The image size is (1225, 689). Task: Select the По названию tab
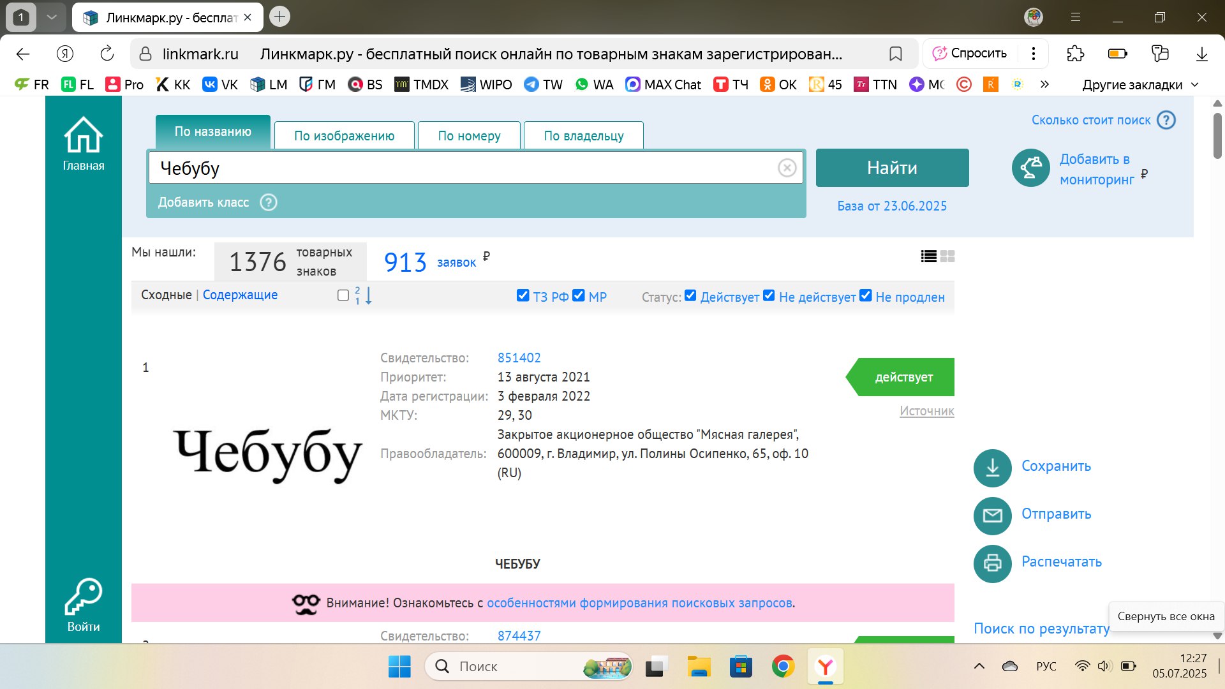point(213,131)
